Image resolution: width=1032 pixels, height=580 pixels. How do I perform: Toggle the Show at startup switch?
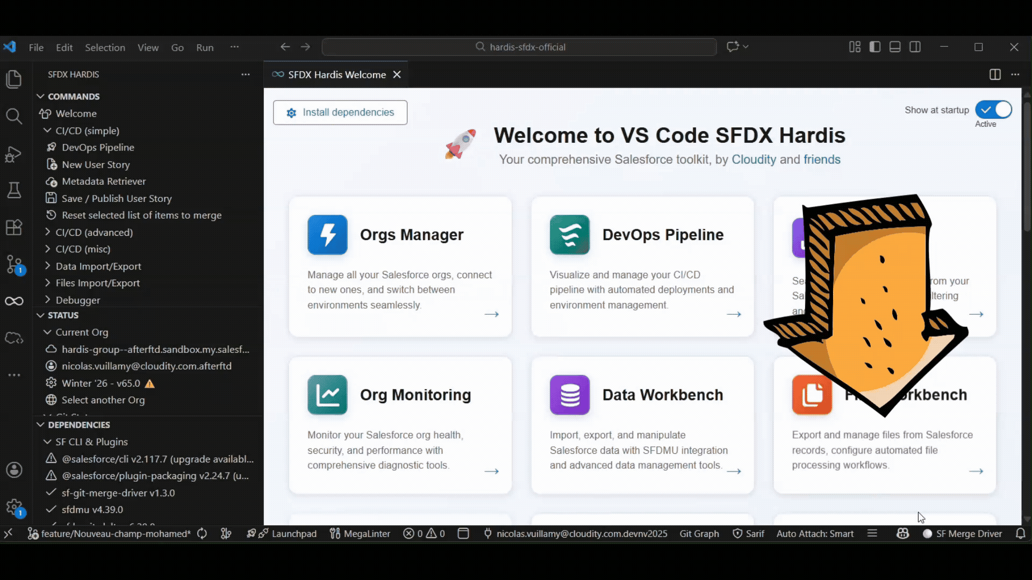pyautogui.click(x=993, y=110)
